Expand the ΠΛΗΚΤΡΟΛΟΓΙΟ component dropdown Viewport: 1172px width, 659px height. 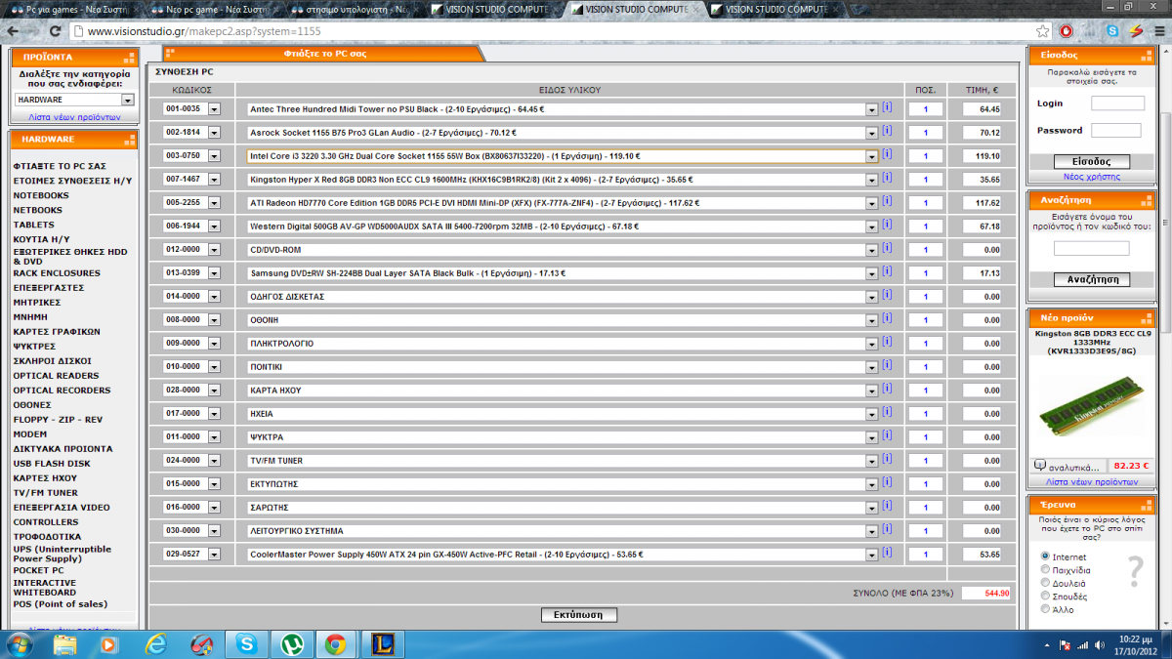(872, 344)
